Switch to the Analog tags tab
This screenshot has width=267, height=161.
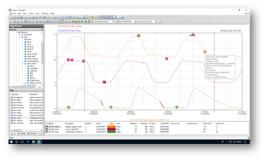coord(22,133)
